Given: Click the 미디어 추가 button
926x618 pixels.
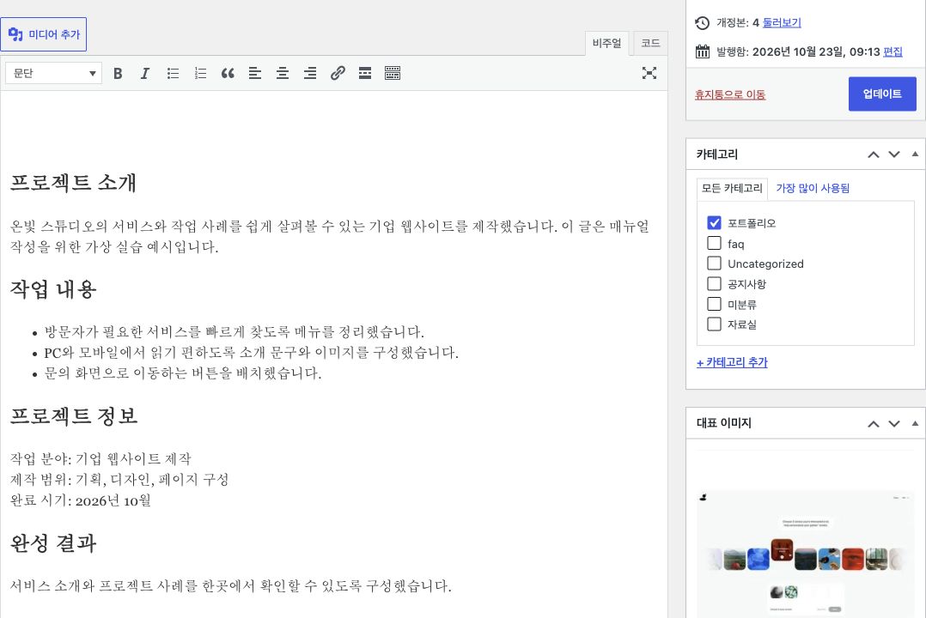Looking at the screenshot, I should (44, 35).
